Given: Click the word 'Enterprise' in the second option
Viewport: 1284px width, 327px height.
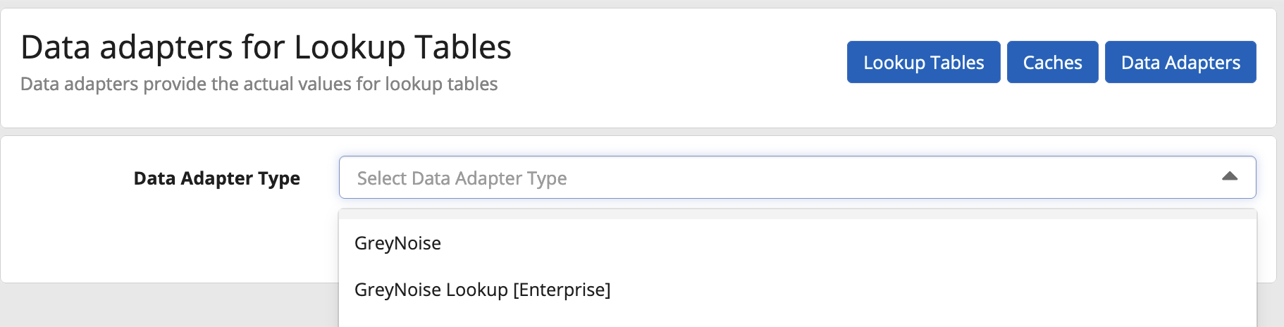Looking at the screenshot, I should click(561, 290).
